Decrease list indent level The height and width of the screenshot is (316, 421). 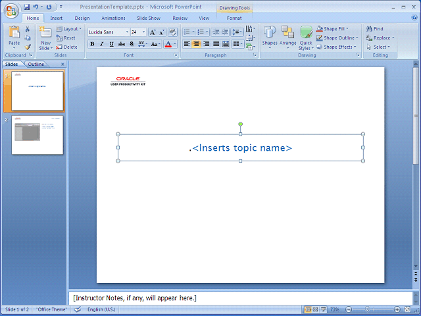tap(216, 32)
